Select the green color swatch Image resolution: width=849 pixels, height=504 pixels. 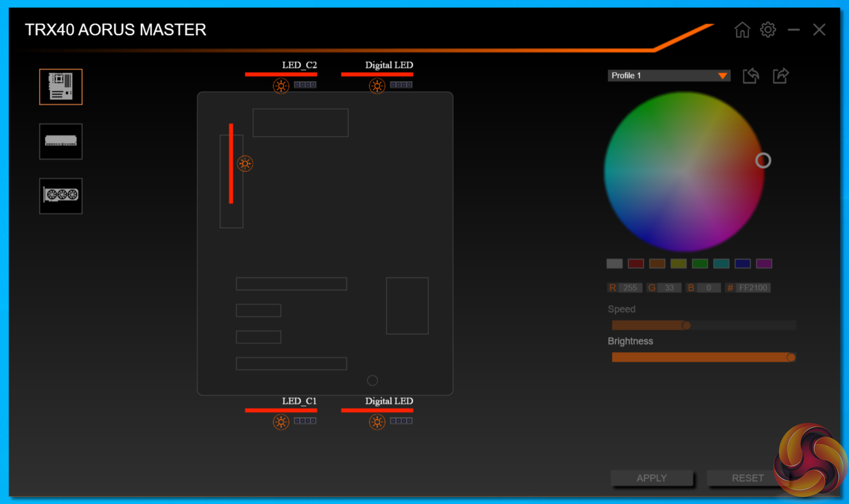(x=700, y=263)
